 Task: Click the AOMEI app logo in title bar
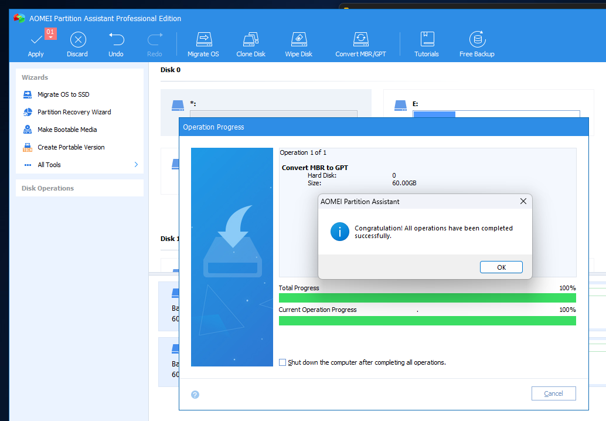coord(19,18)
